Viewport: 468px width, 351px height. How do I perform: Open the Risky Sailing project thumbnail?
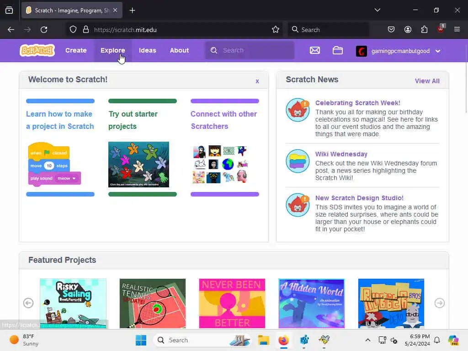click(73, 303)
